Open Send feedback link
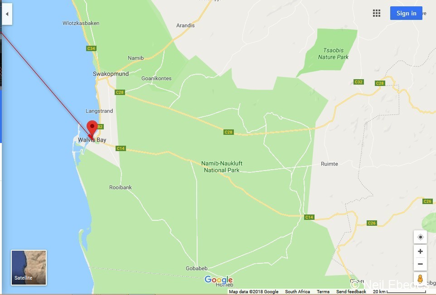This screenshot has width=436, height=295. tap(351, 292)
